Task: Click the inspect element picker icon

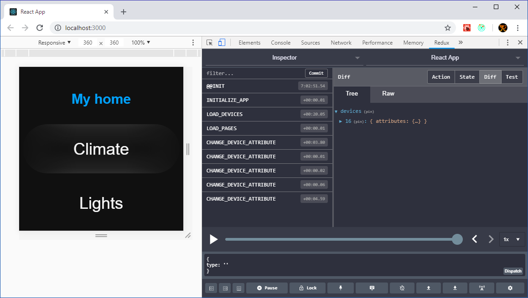Action: (x=209, y=43)
